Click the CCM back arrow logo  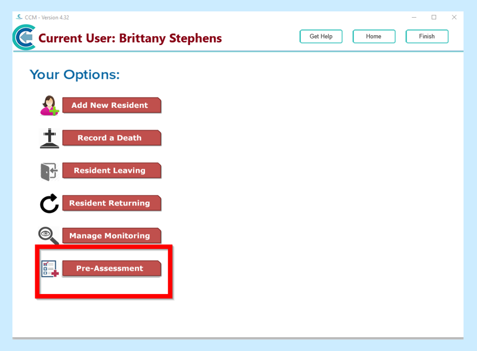pyautogui.click(x=24, y=38)
